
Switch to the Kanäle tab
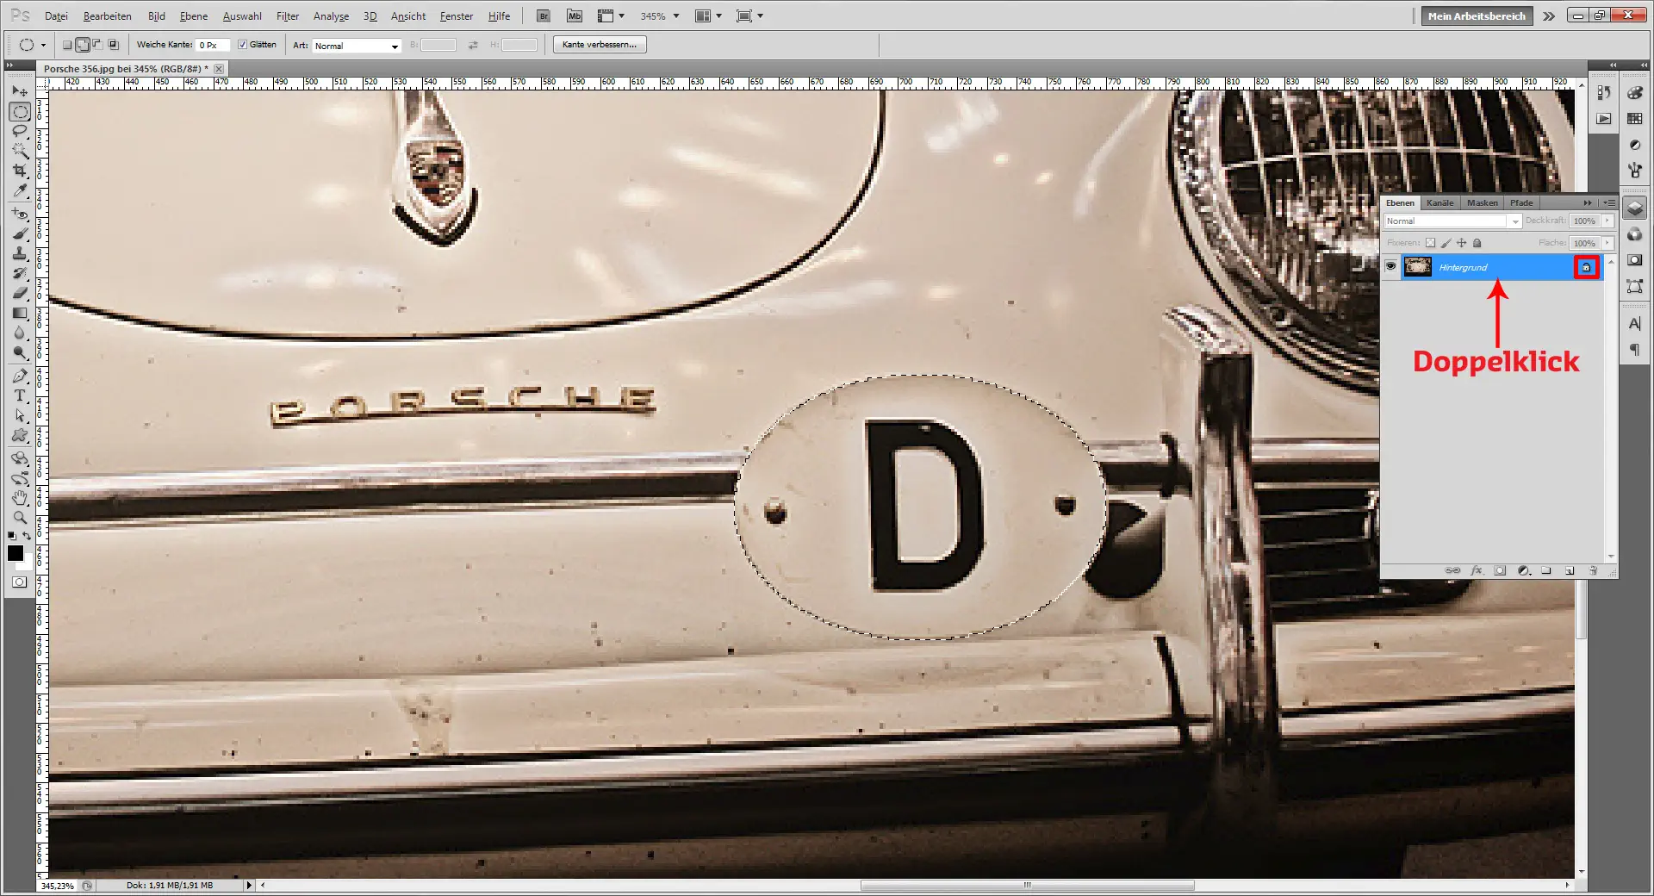1439,202
